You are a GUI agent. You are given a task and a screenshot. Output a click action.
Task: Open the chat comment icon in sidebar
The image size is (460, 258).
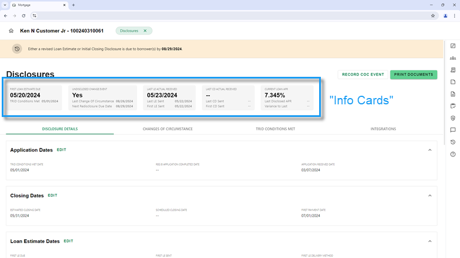pyautogui.click(x=453, y=130)
